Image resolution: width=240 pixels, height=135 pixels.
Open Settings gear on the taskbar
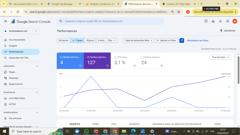tap(152, 131)
